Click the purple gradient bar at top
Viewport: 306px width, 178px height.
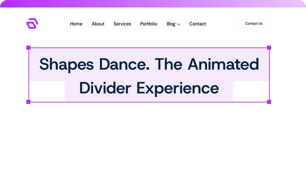click(153, 3)
